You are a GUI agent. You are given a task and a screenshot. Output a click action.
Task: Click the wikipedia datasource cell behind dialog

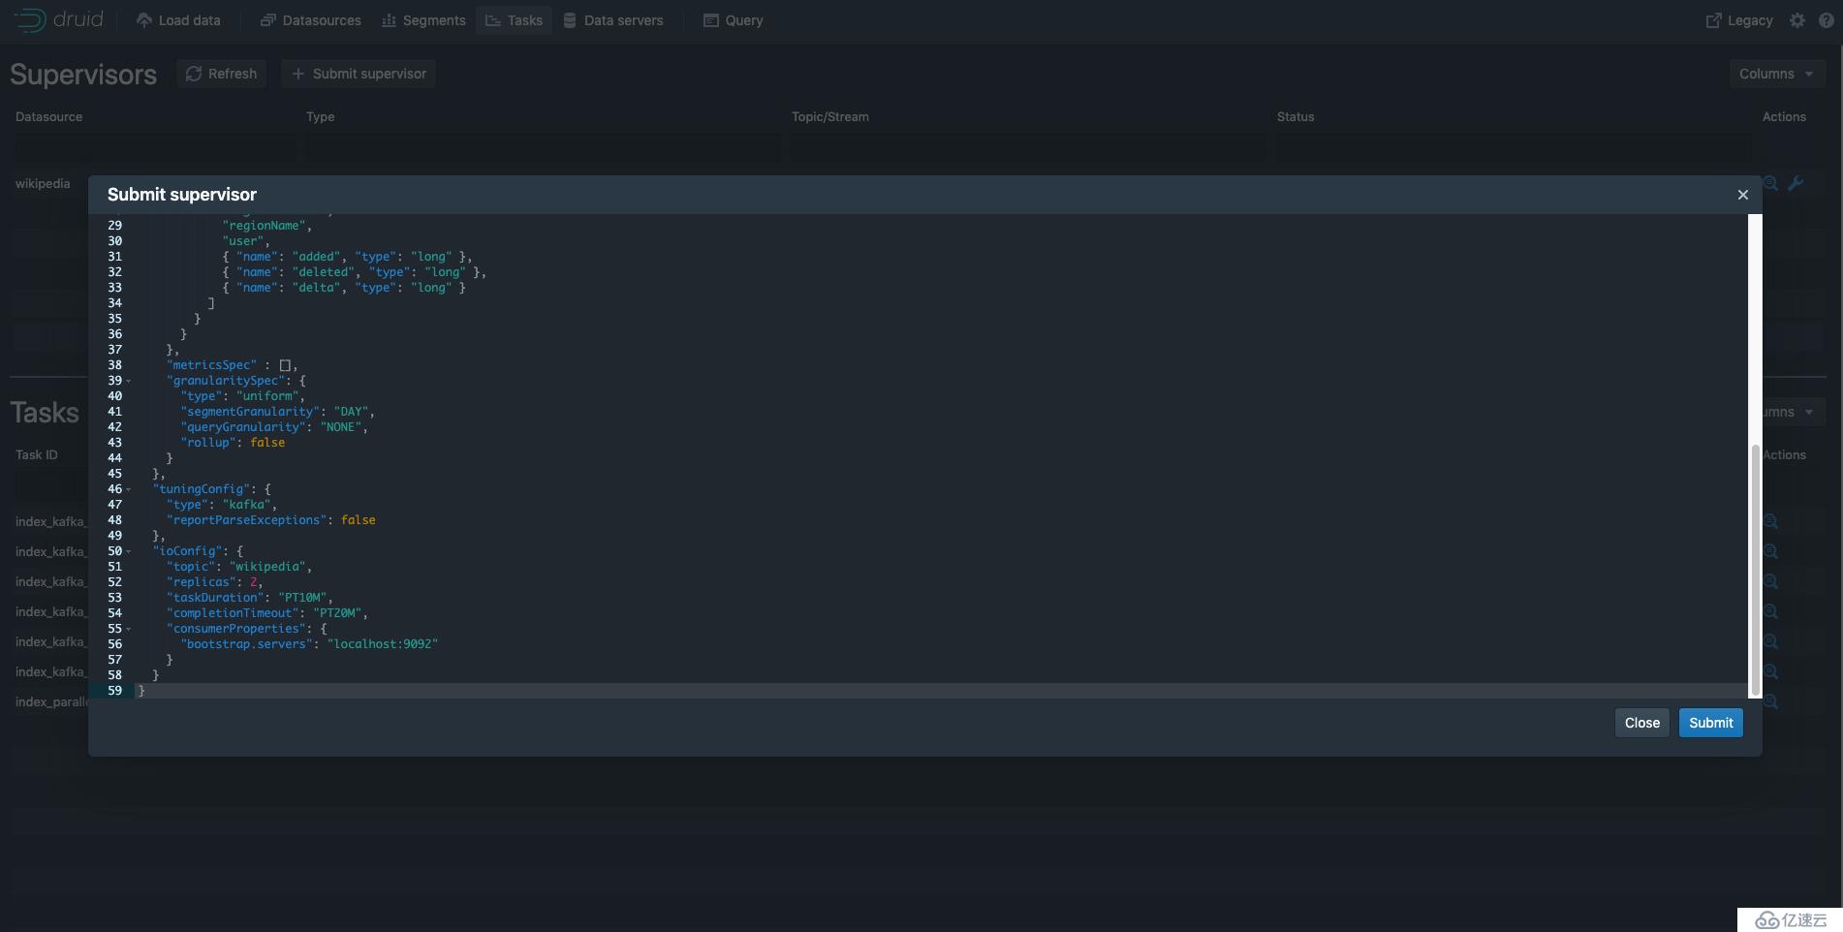43,183
